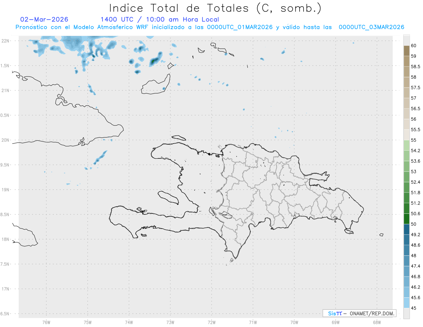Click the longitude label "75W"

[x=88, y=322]
